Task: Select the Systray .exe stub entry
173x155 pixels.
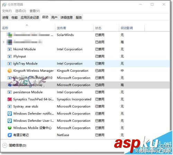Action: pyautogui.click(x=85, y=107)
